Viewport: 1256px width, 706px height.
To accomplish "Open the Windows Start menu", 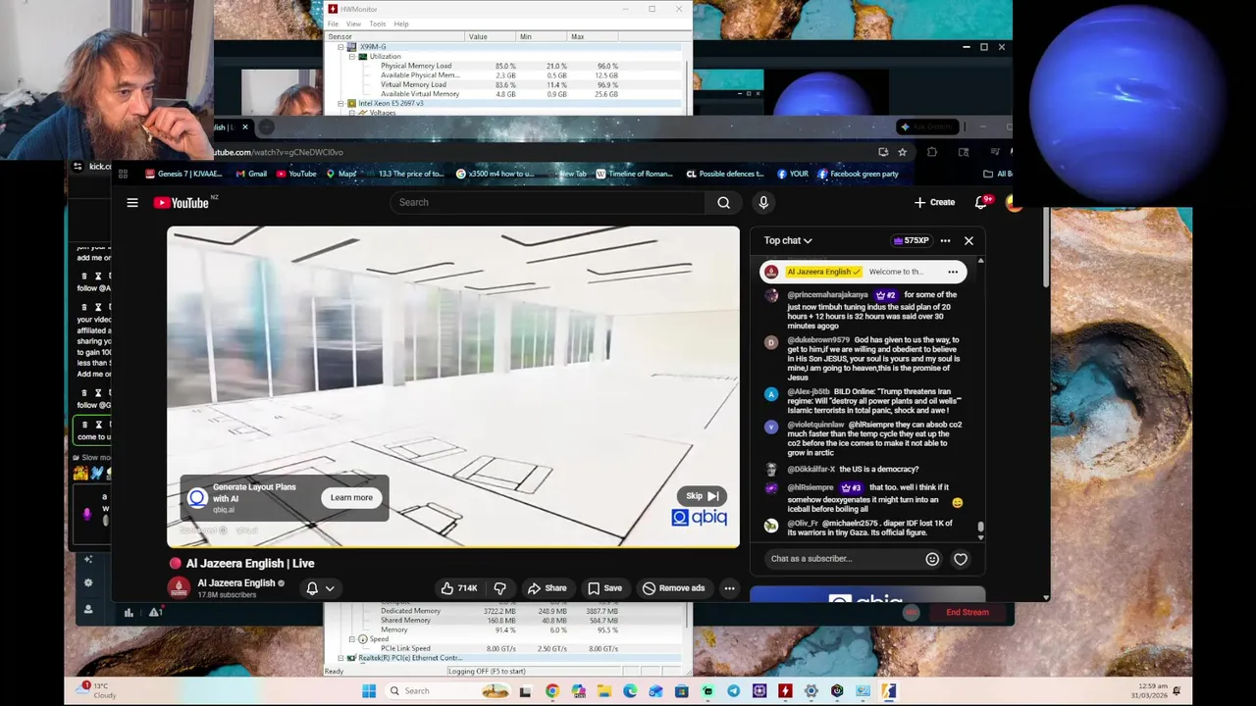I will [369, 691].
